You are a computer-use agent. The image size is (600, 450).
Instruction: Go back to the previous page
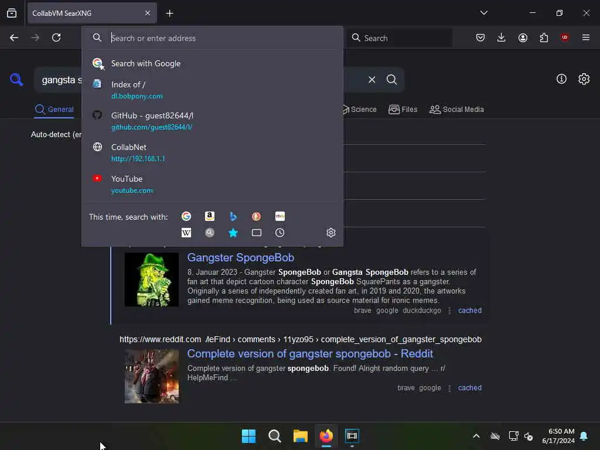point(14,37)
